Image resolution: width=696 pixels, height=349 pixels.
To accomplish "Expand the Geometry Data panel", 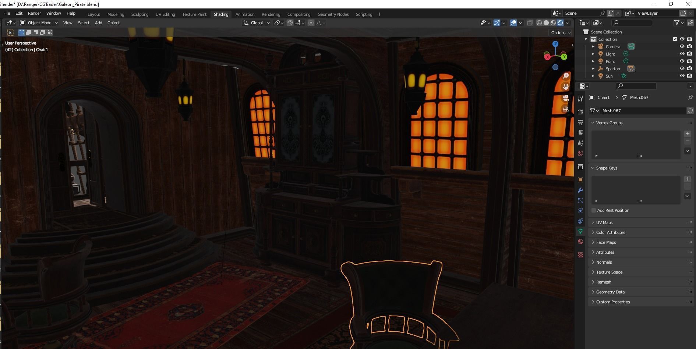I will coord(641,292).
